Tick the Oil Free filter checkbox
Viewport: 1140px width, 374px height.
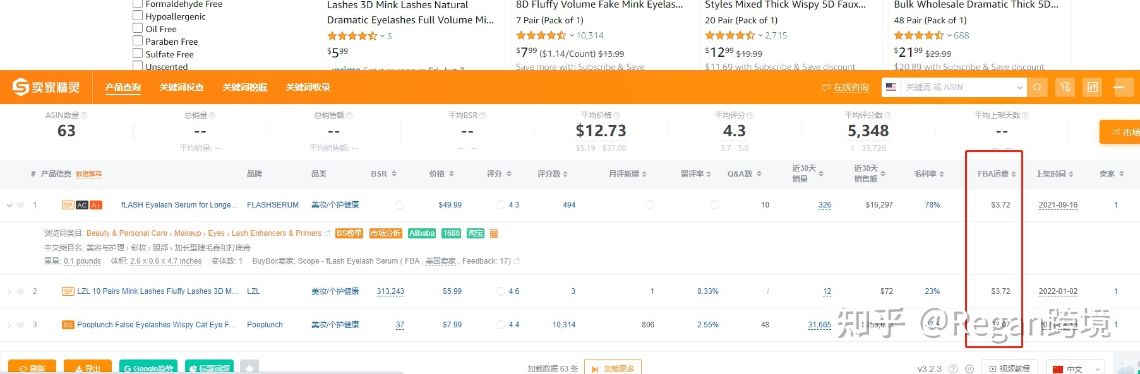(138, 28)
